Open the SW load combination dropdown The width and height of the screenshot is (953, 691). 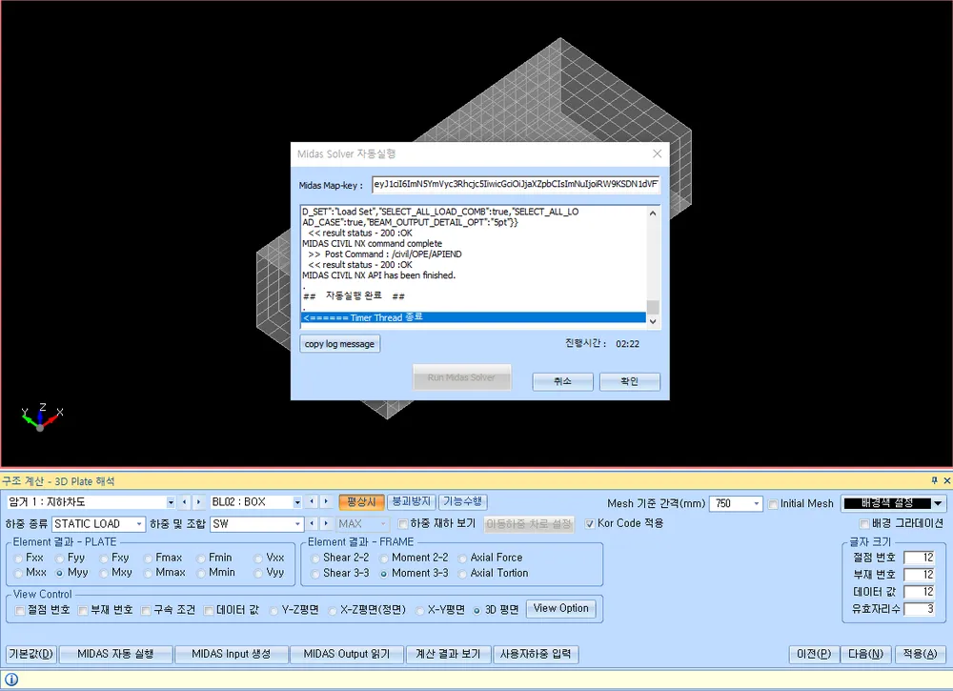click(x=297, y=524)
